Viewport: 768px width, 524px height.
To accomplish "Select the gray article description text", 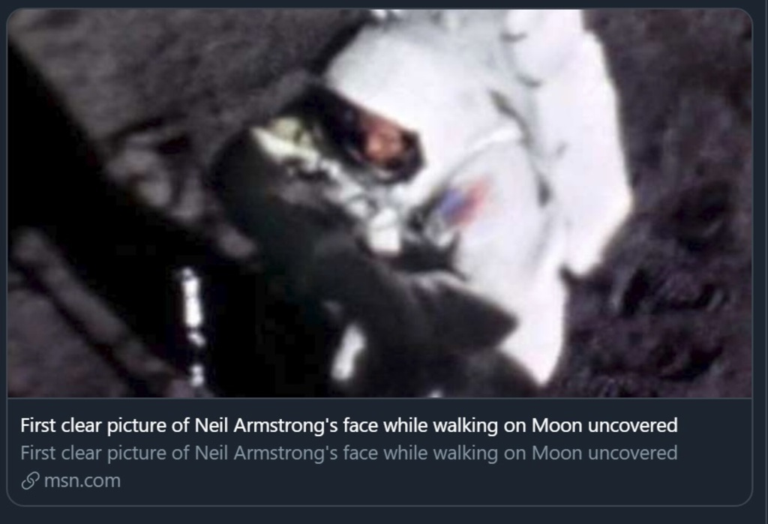I will 349,453.
